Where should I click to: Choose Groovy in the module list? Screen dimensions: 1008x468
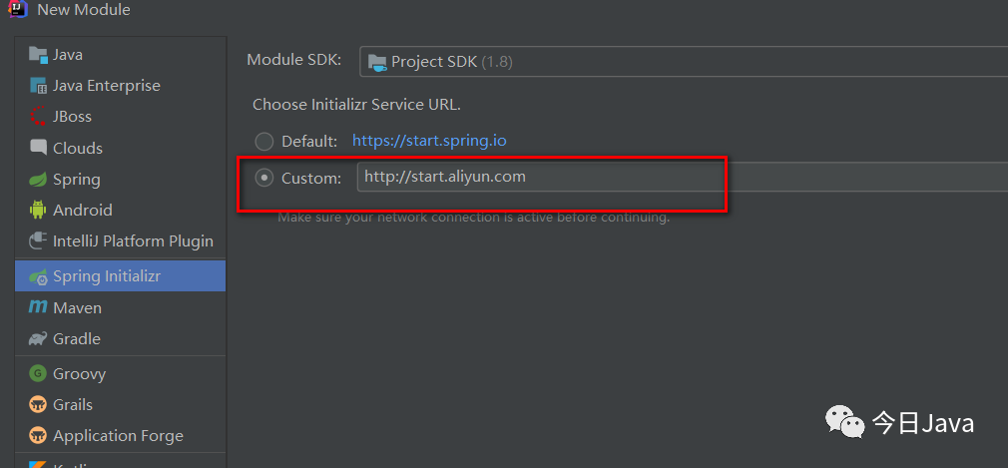point(79,374)
